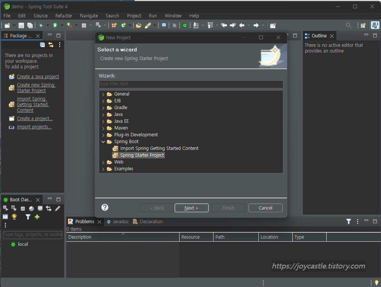Click the Debug bug icon in toolbar

41,25
